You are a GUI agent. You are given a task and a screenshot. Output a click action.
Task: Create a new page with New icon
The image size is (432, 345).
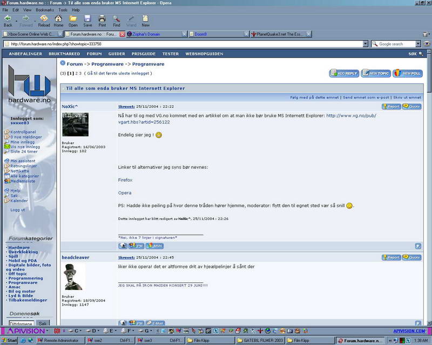145,21
